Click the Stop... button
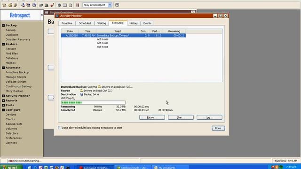The image size is (301, 169). tap(181, 117)
